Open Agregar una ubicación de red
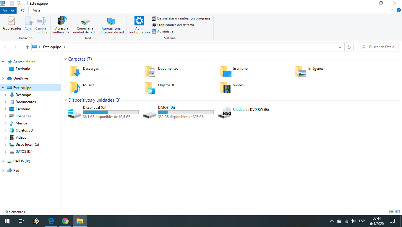This screenshot has width=402, height=227. tap(111, 25)
